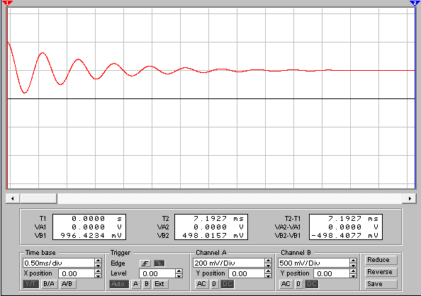Decrease Channel B Y position
Screen dimensions: 421x296
(354, 276)
